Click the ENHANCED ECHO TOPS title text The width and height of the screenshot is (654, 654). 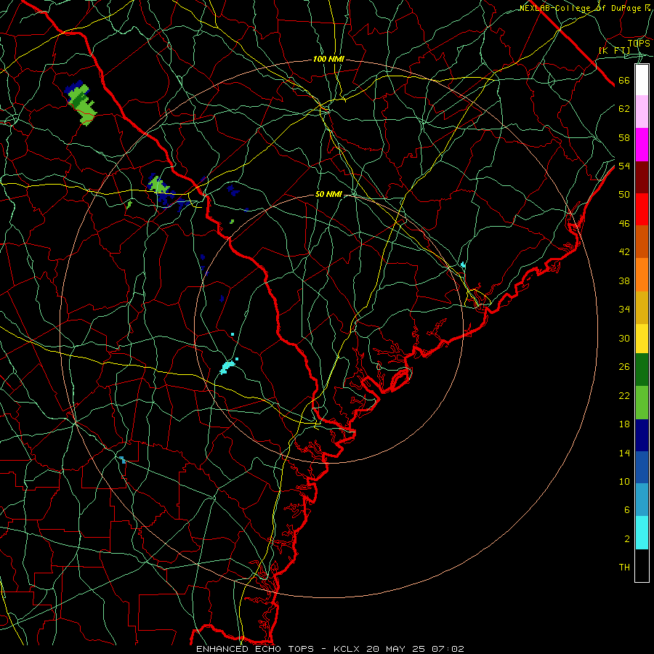[255, 649]
